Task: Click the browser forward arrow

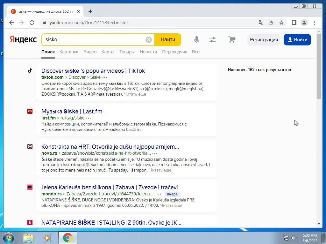Action: pyautogui.click(x=22, y=23)
